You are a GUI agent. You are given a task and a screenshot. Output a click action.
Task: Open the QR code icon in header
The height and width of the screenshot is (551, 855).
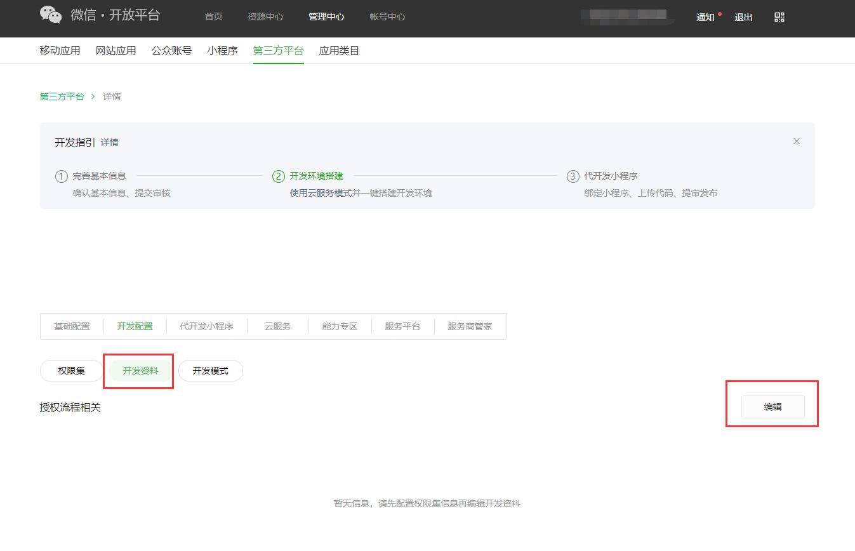pos(779,17)
